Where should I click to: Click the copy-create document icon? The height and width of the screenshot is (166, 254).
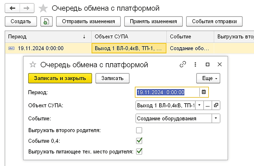coord(47,21)
